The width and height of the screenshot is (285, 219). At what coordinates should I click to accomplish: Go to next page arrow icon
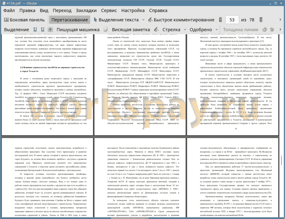point(261,20)
